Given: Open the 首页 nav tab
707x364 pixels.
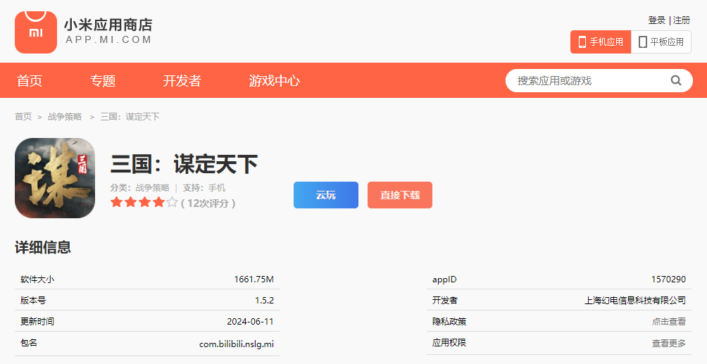Looking at the screenshot, I should tap(30, 81).
